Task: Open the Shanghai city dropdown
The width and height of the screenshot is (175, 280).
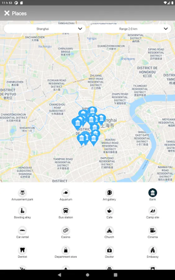Action: pos(45,29)
